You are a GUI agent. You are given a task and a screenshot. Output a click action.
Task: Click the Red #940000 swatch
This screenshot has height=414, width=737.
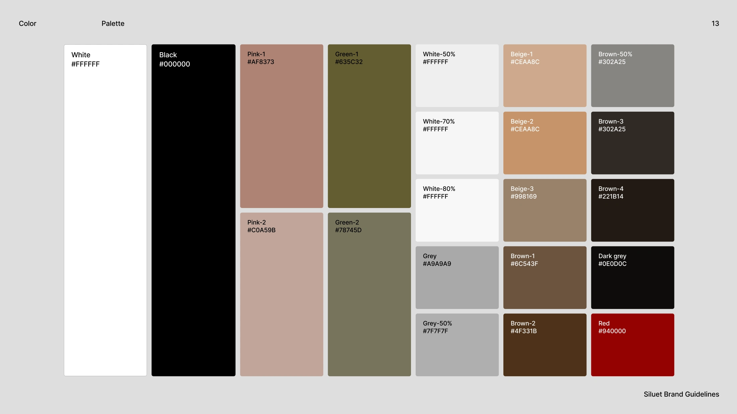632,345
